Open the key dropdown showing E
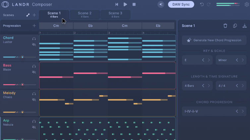Viewport: 250px width, 140px height. [197, 60]
